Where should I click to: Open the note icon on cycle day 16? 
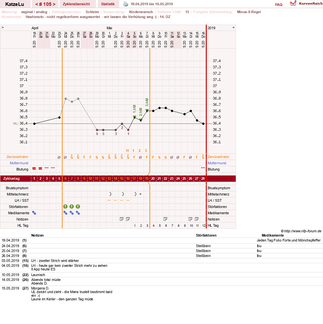click(128, 219)
